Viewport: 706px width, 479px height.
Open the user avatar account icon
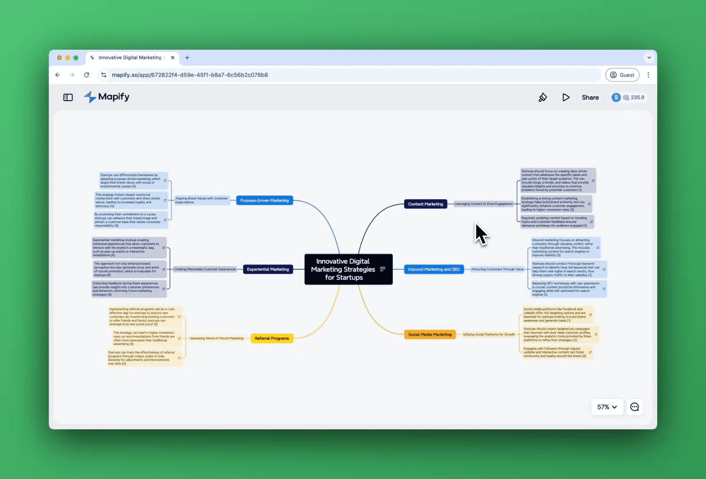click(x=616, y=98)
